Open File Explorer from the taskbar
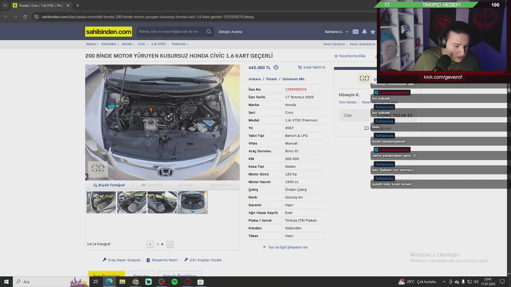The height and width of the screenshot is (287, 511). 122,282
